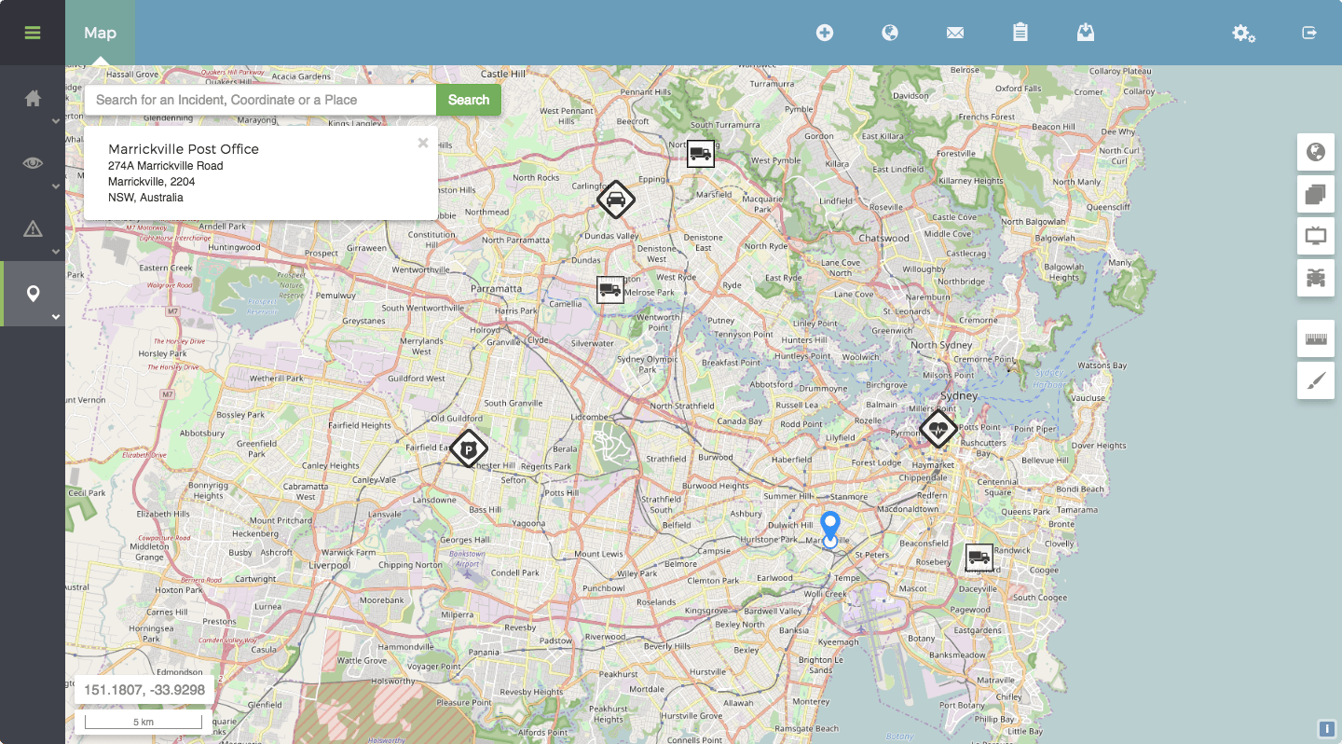Screen dimensions: 1342x744
Task: Click the parking marker near Fairfield East
Action: [469, 449]
